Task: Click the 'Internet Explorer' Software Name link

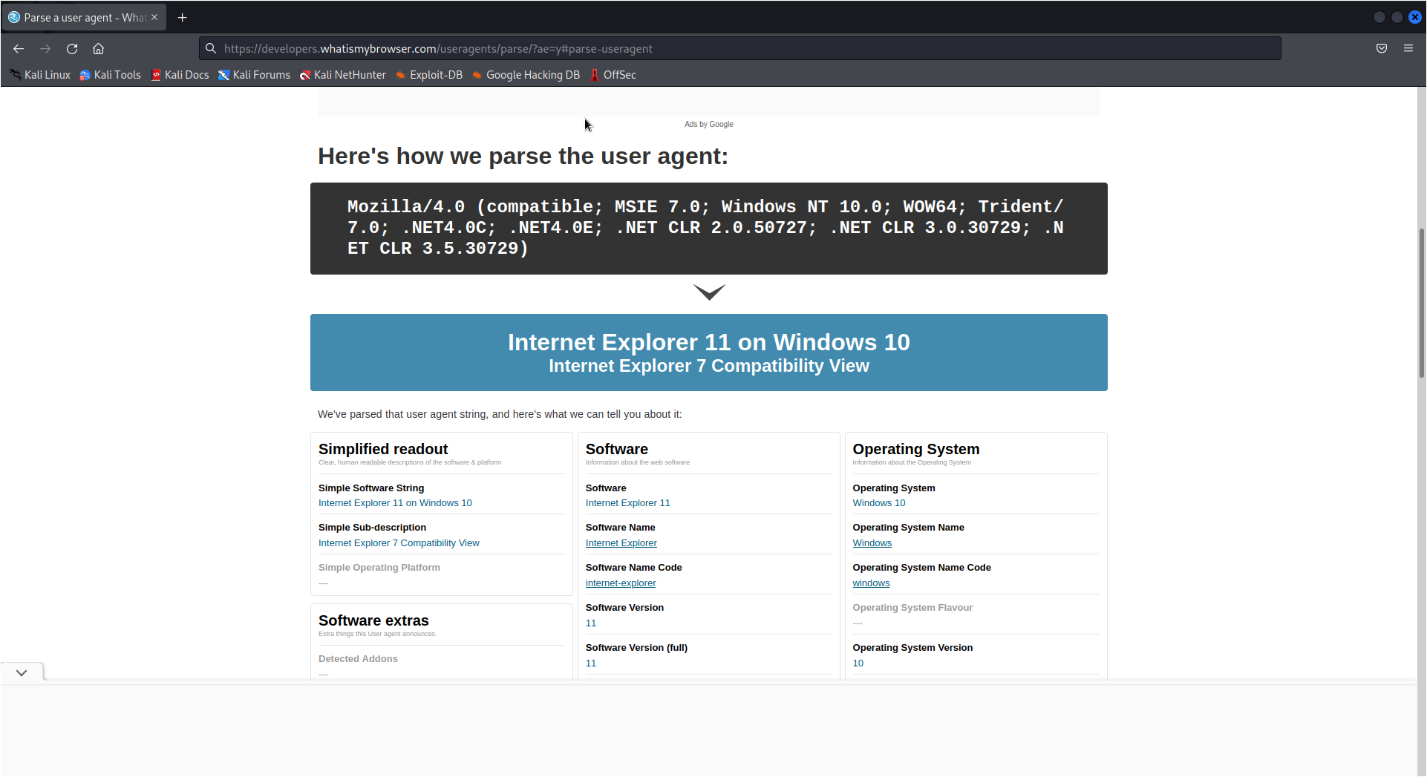Action: [621, 543]
